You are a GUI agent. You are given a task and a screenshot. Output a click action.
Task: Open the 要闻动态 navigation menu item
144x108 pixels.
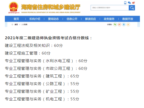click(53, 19)
